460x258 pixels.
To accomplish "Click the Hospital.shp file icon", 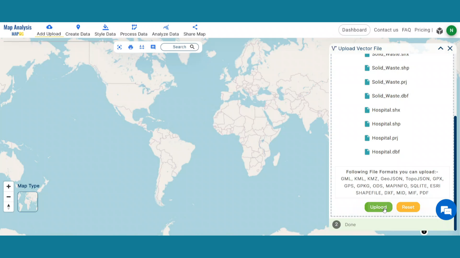I will pos(367,124).
